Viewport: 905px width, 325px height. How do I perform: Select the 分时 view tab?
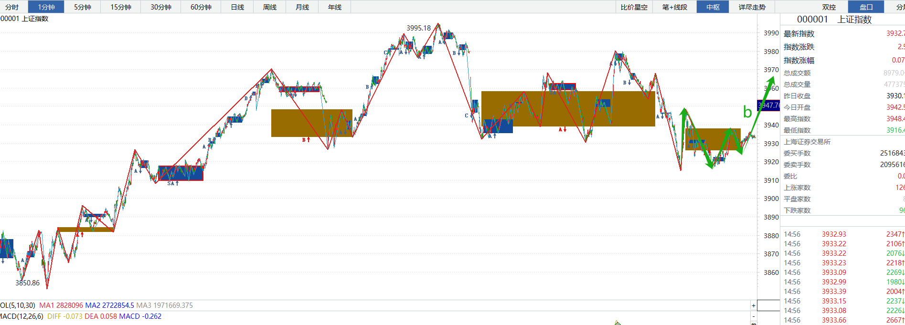point(12,7)
